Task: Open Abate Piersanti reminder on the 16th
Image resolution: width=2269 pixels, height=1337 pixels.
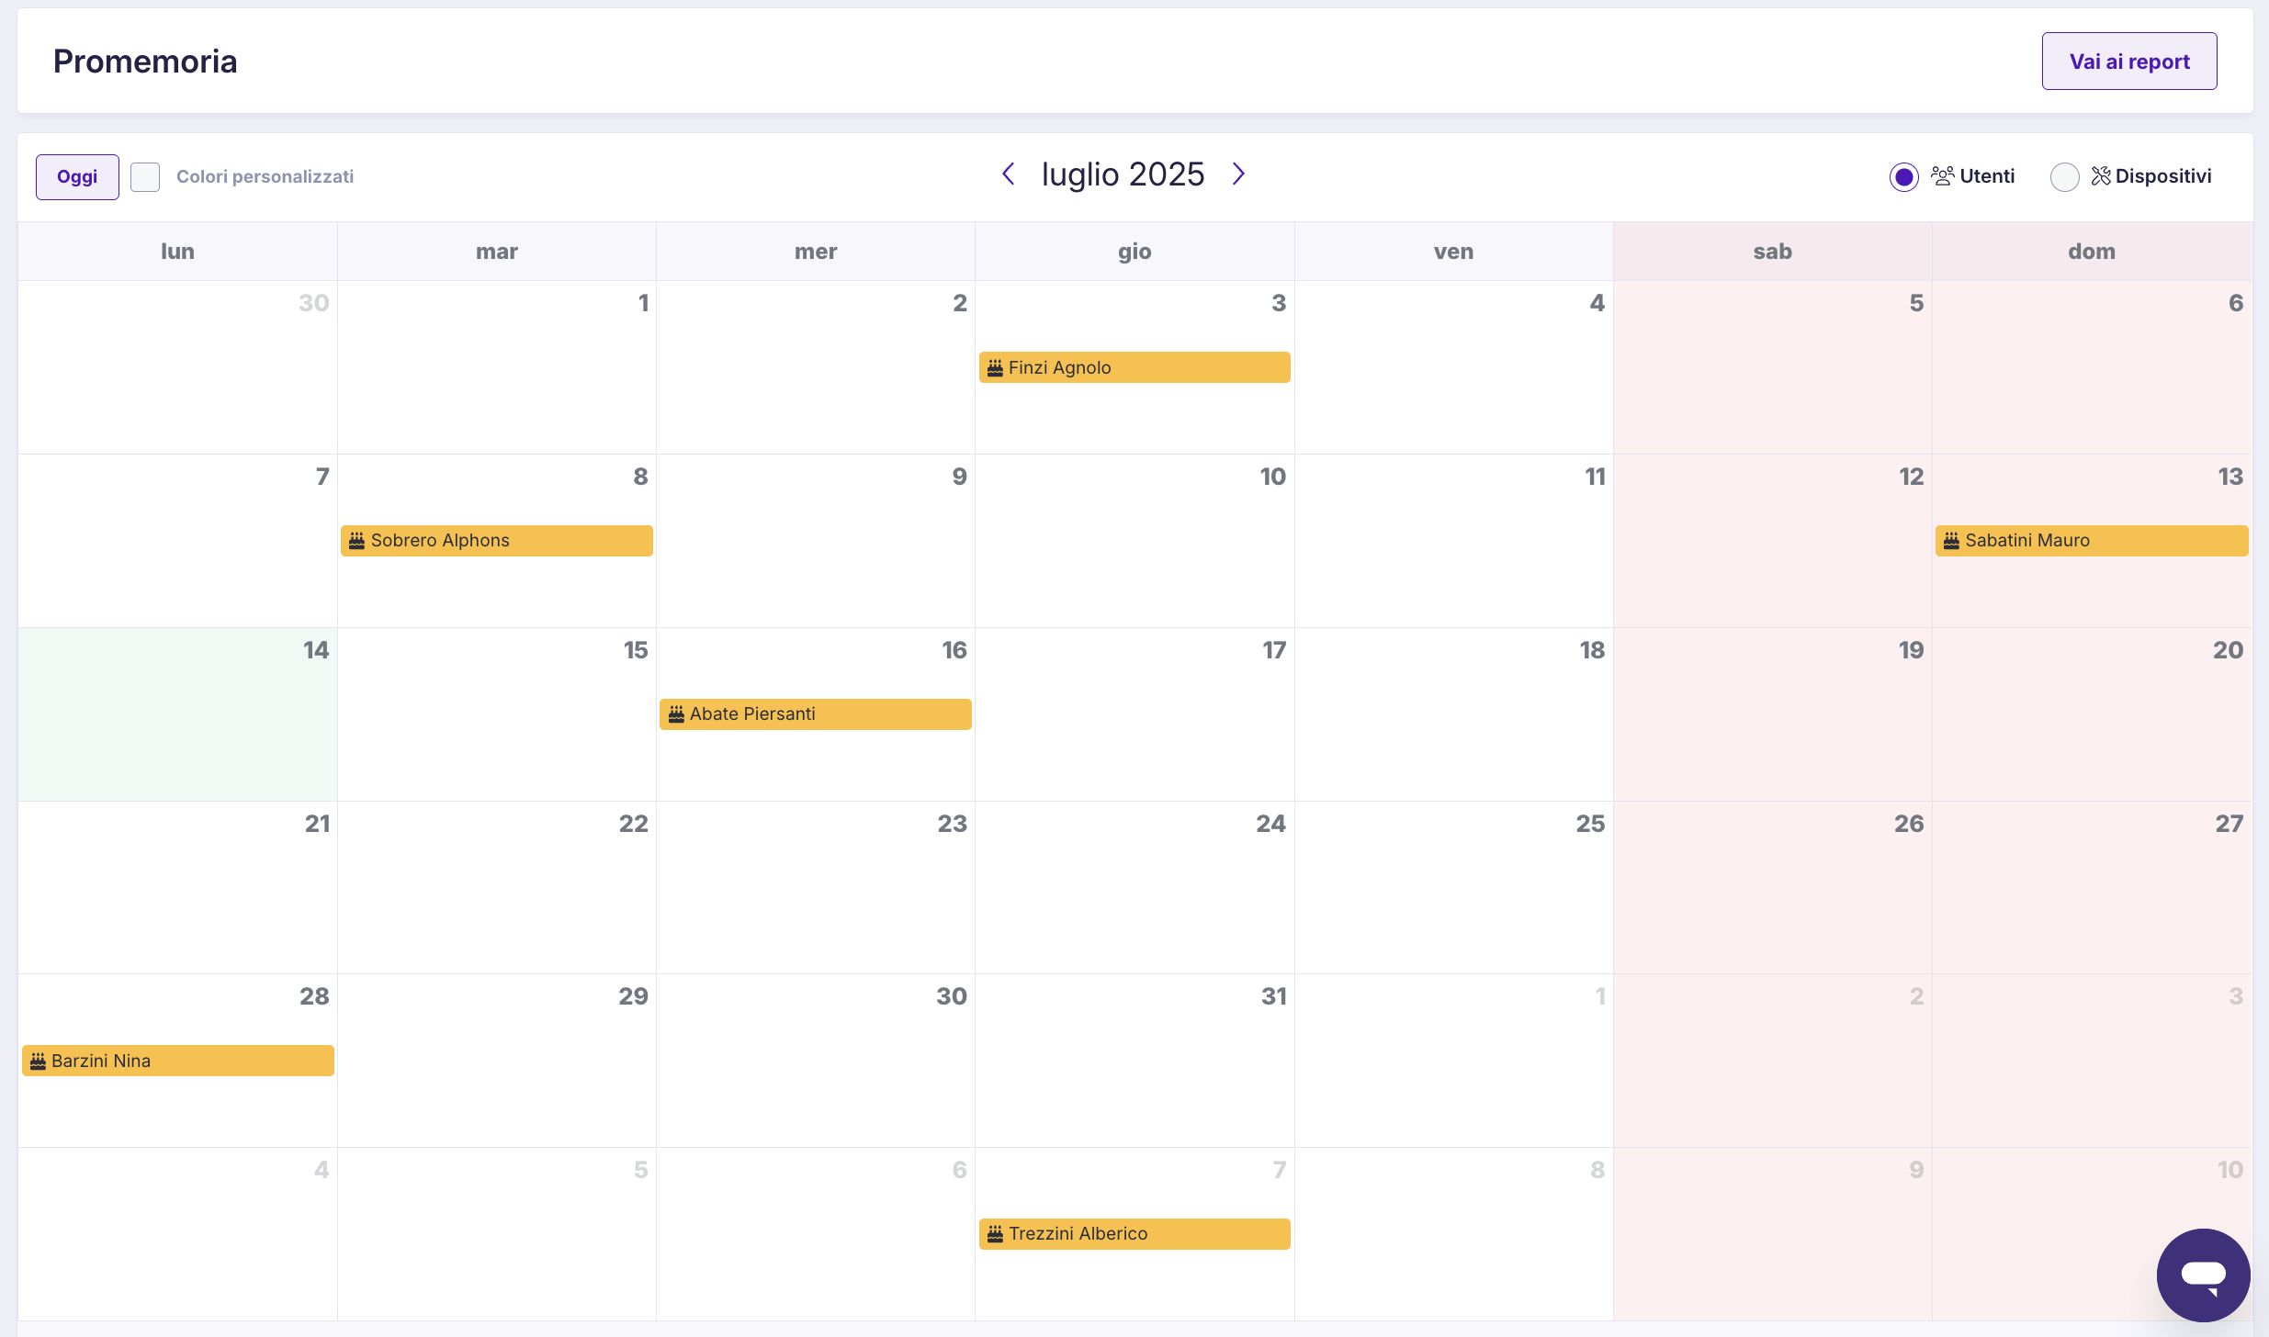Action: [x=816, y=714]
